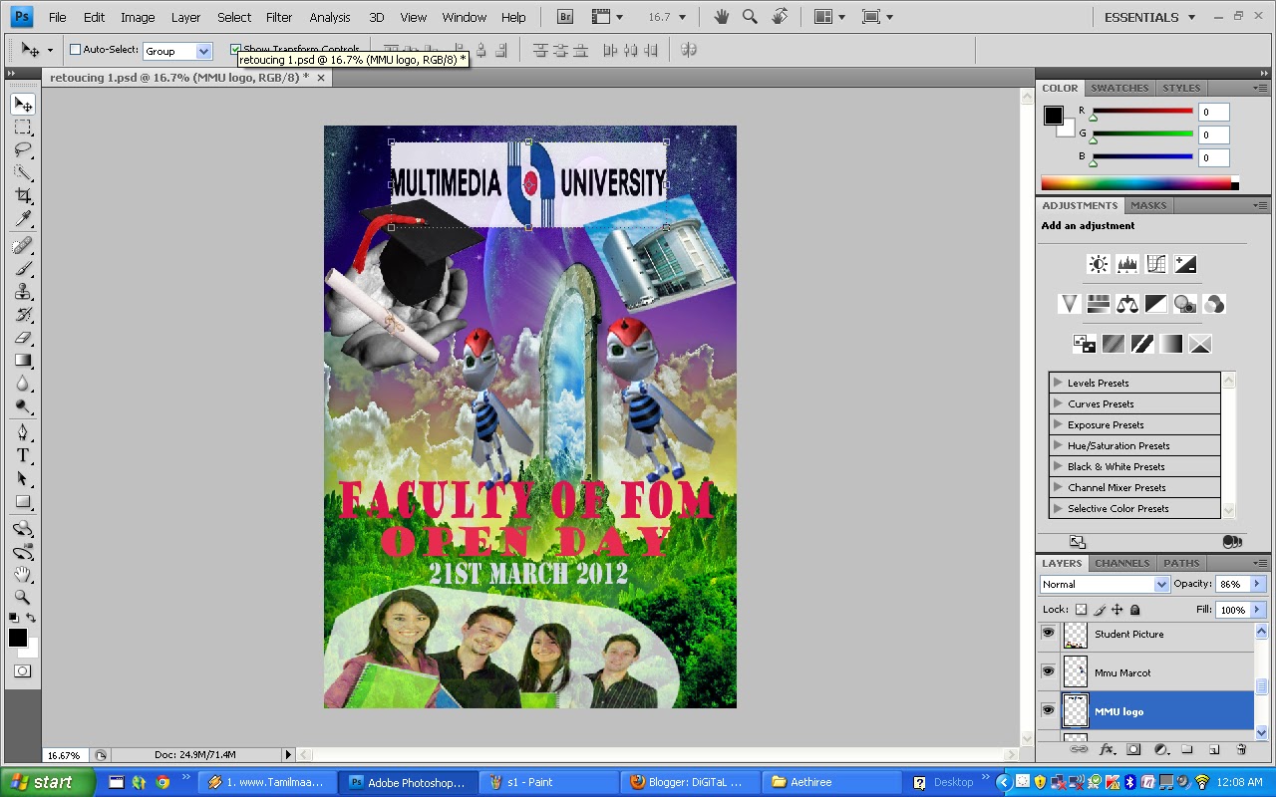
Task: Open the Windows start menu
Action: pyautogui.click(x=48, y=782)
